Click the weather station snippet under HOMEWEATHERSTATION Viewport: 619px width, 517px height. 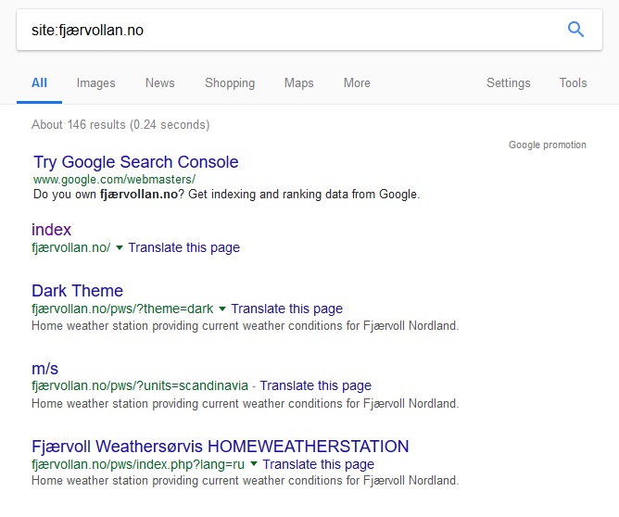[246, 481]
